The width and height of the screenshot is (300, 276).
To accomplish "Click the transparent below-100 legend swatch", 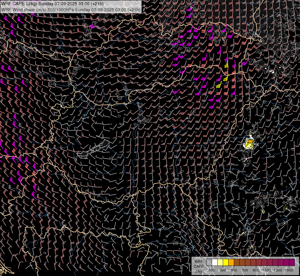I will click(x=209, y=263).
